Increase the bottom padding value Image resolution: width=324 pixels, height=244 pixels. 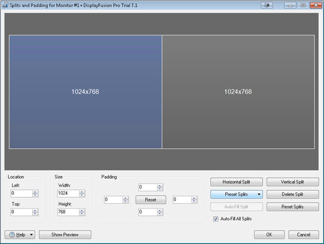coord(160,210)
